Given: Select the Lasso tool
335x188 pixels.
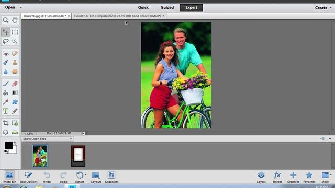Looking at the screenshot, I should coord(6,41).
